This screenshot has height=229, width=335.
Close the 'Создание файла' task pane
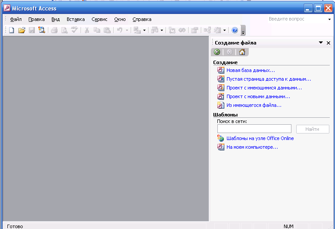[x=328, y=43]
